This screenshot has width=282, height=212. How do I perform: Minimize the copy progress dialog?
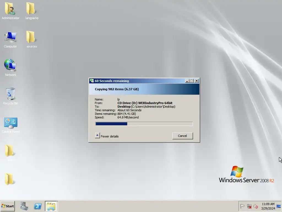[x=187, y=81]
